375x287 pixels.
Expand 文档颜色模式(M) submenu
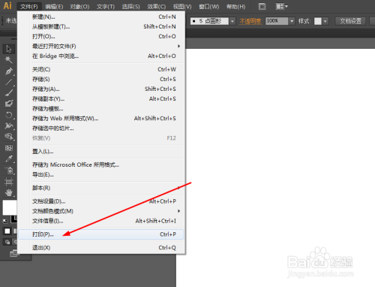click(x=101, y=211)
